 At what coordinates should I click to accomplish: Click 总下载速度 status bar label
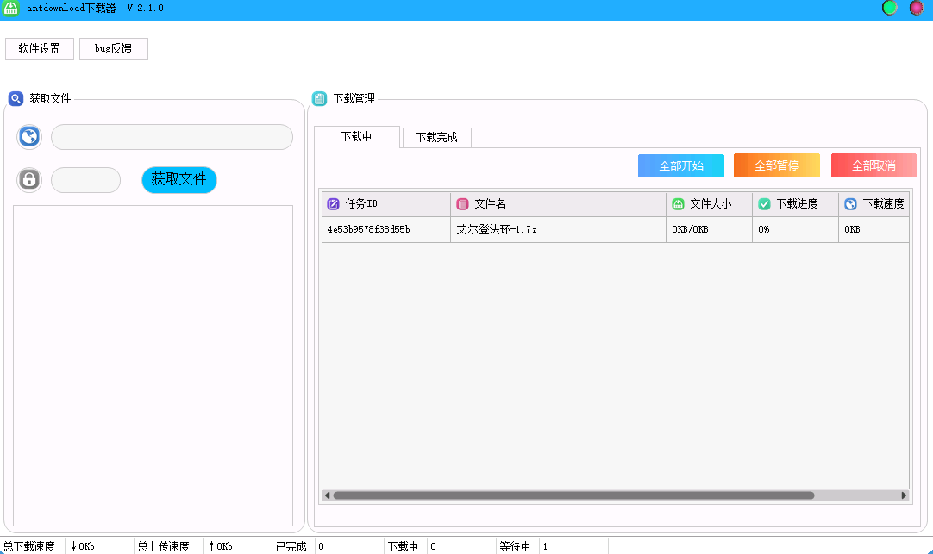click(x=30, y=546)
